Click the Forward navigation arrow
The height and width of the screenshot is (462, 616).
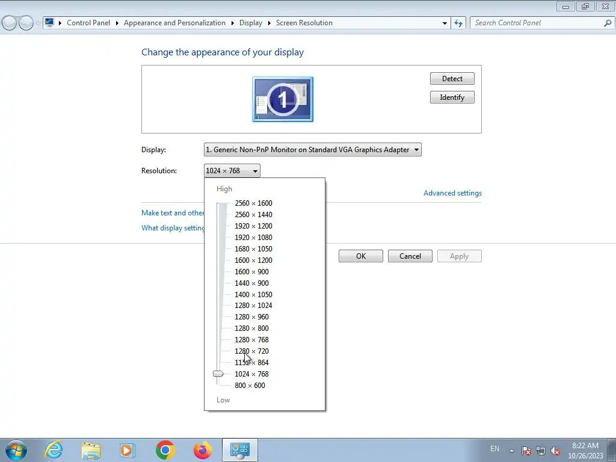pos(26,23)
